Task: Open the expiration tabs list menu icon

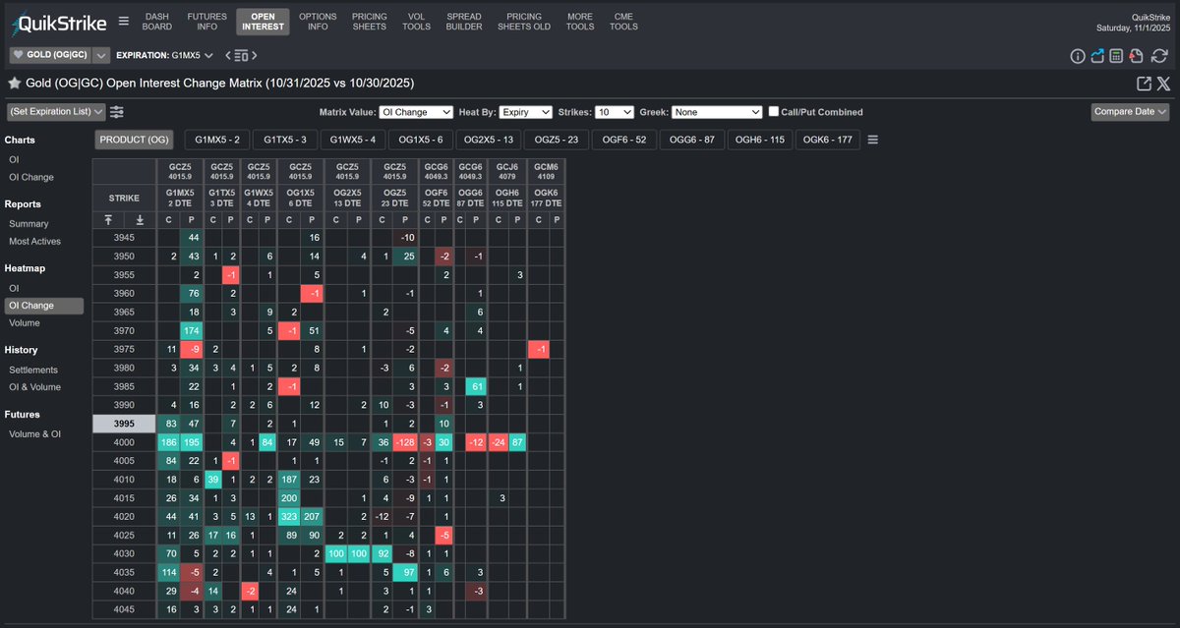Action: (x=873, y=140)
